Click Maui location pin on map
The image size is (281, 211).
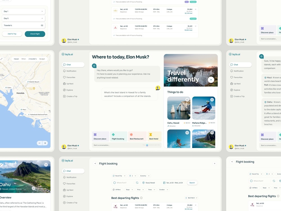(x=23, y=109)
